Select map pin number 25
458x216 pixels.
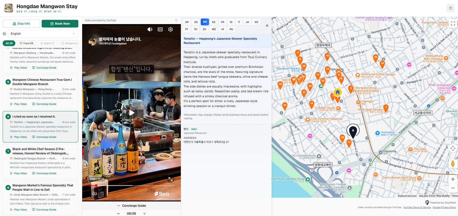(x=376, y=57)
